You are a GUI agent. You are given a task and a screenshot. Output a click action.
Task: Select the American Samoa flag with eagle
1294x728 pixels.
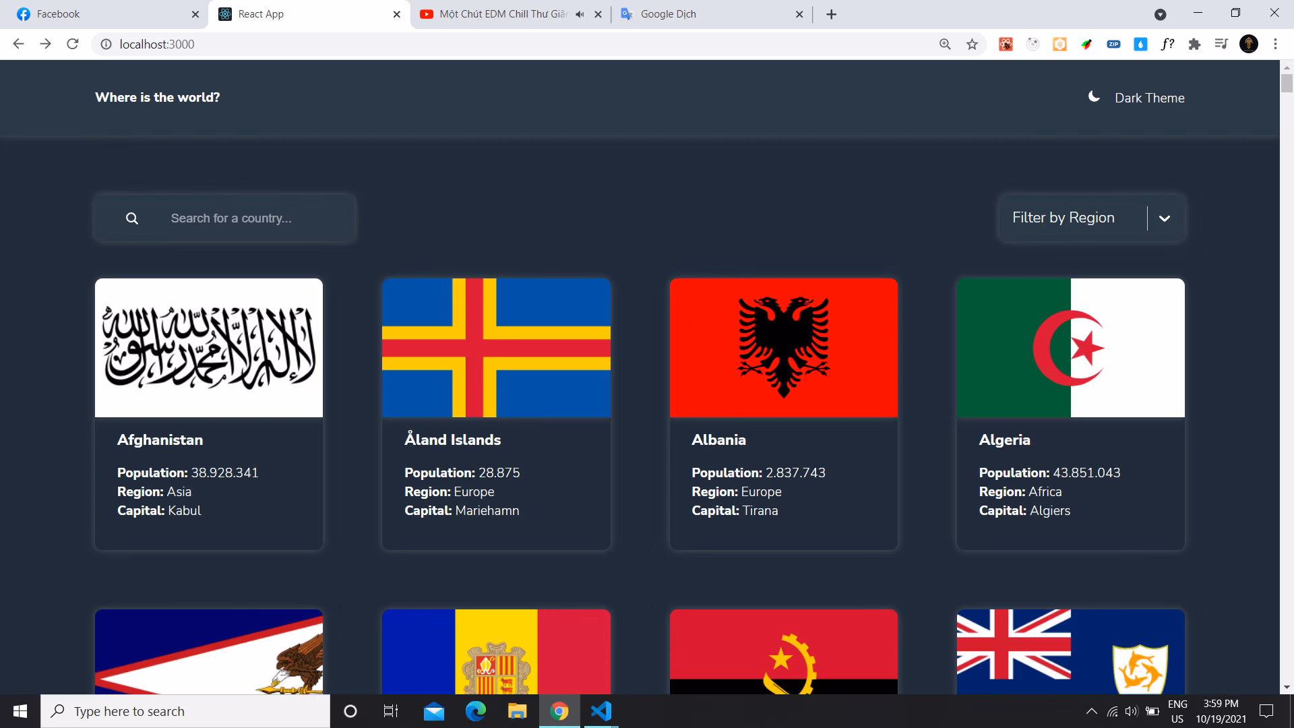pos(209,652)
